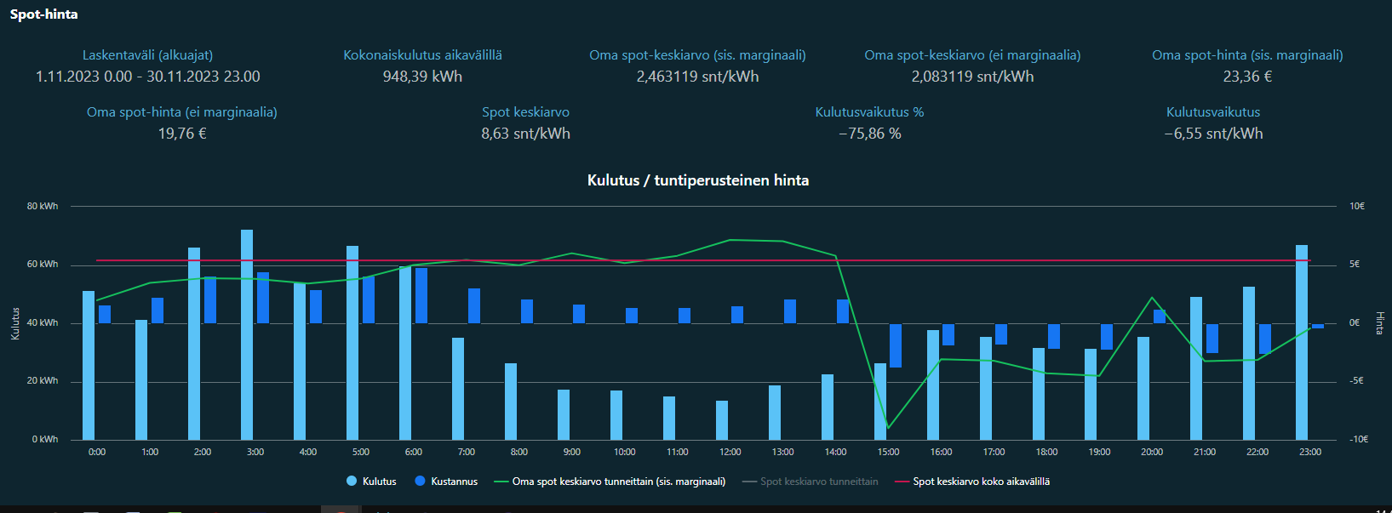The width and height of the screenshot is (1392, 513).
Task: Click the 23:00 light blue consumption bar
Action: (x=1302, y=342)
